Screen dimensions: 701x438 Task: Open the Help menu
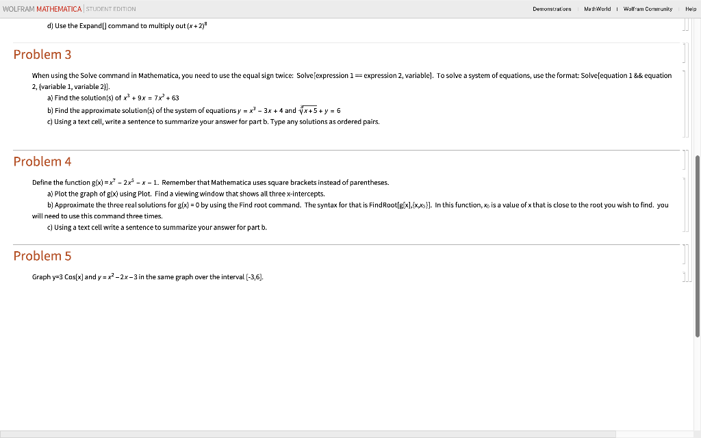pyautogui.click(x=690, y=9)
